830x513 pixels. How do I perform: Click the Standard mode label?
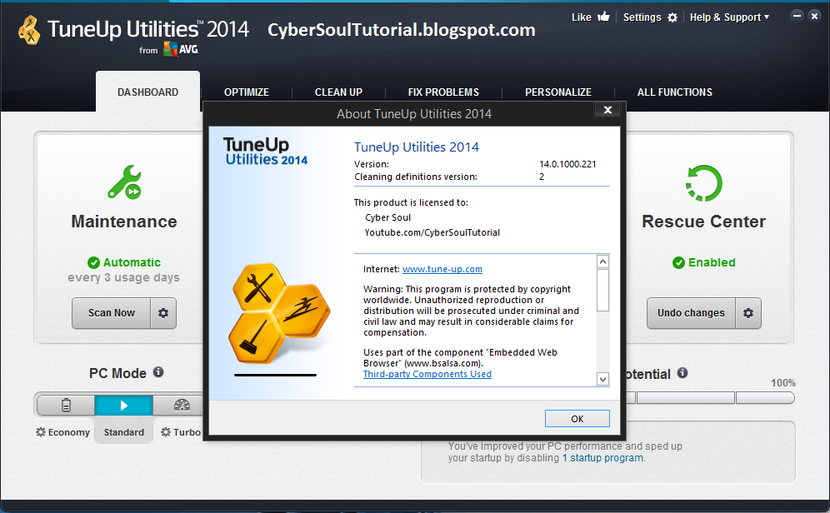124,432
